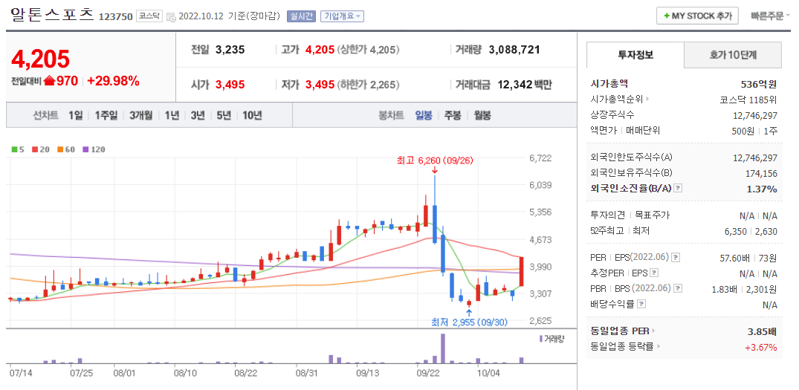Click the 09/22 date label on chart axis
This screenshot has height=390, width=799.
tap(428, 373)
